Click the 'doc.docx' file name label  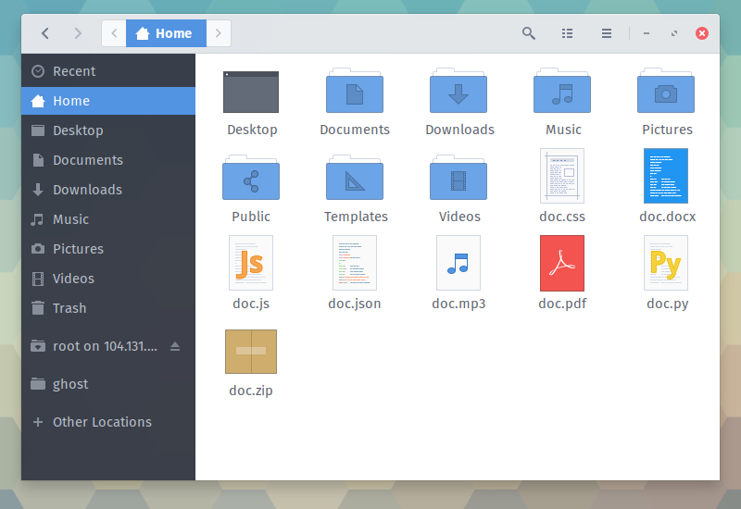coord(667,217)
